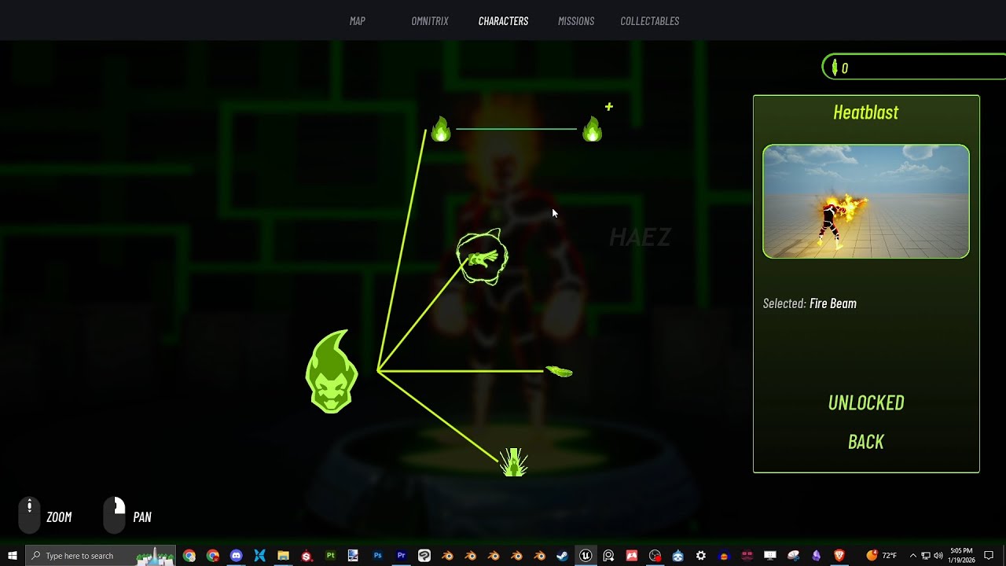1006x566 pixels.
Task: Open the taskbar clock showing 5:05 PM
Action: tap(960, 556)
